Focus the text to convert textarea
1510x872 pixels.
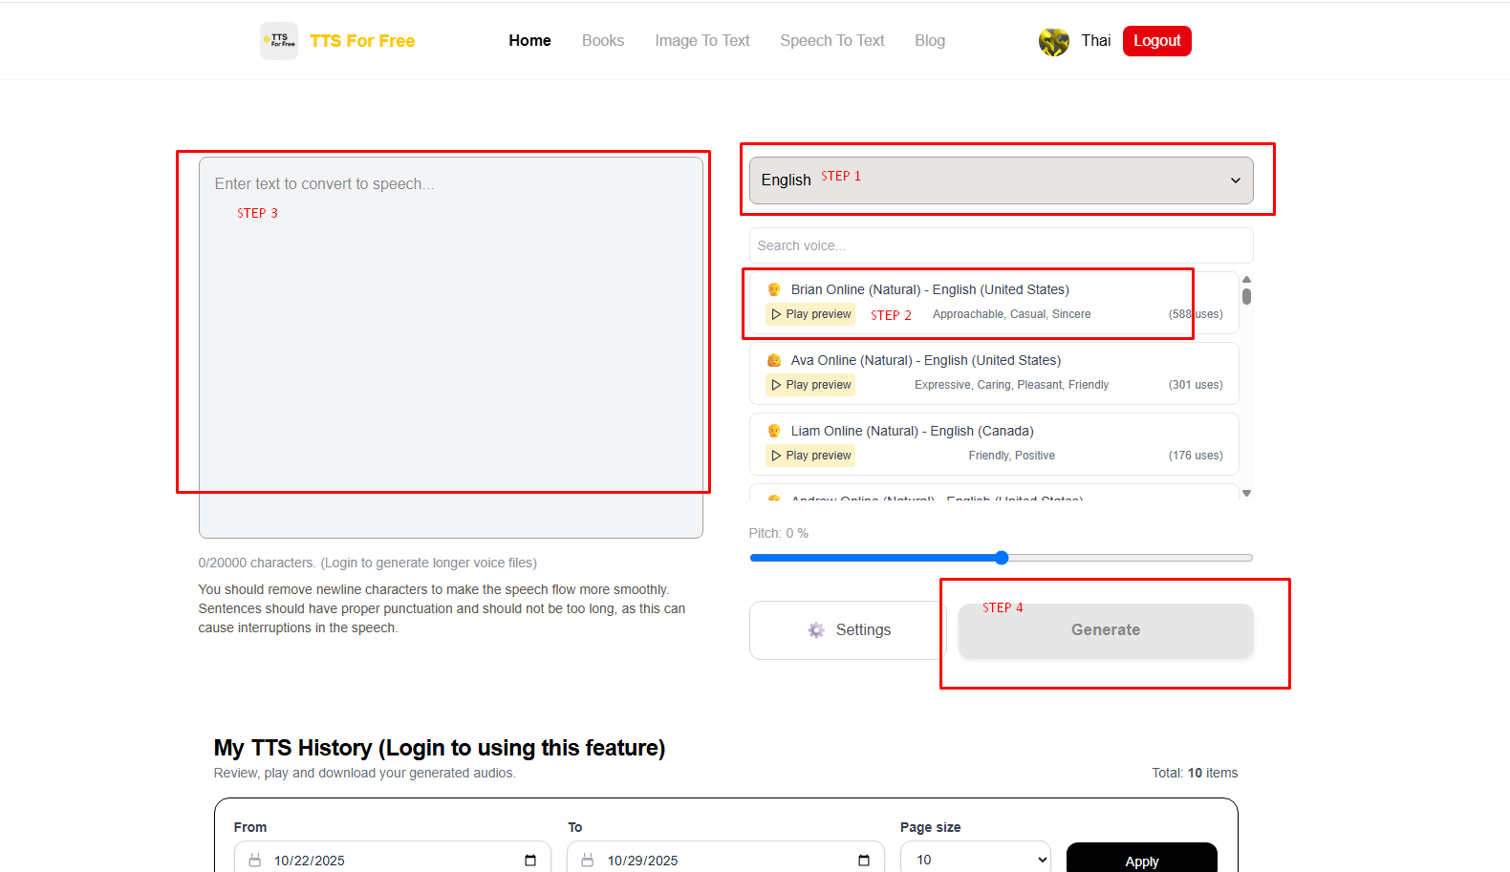(x=451, y=348)
